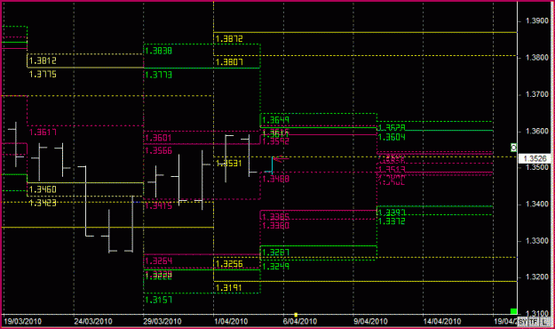The width and height of the screenshot is (555, 329).
Task: Click the 19/03/2010 date label
Action: tap(22, 322)
